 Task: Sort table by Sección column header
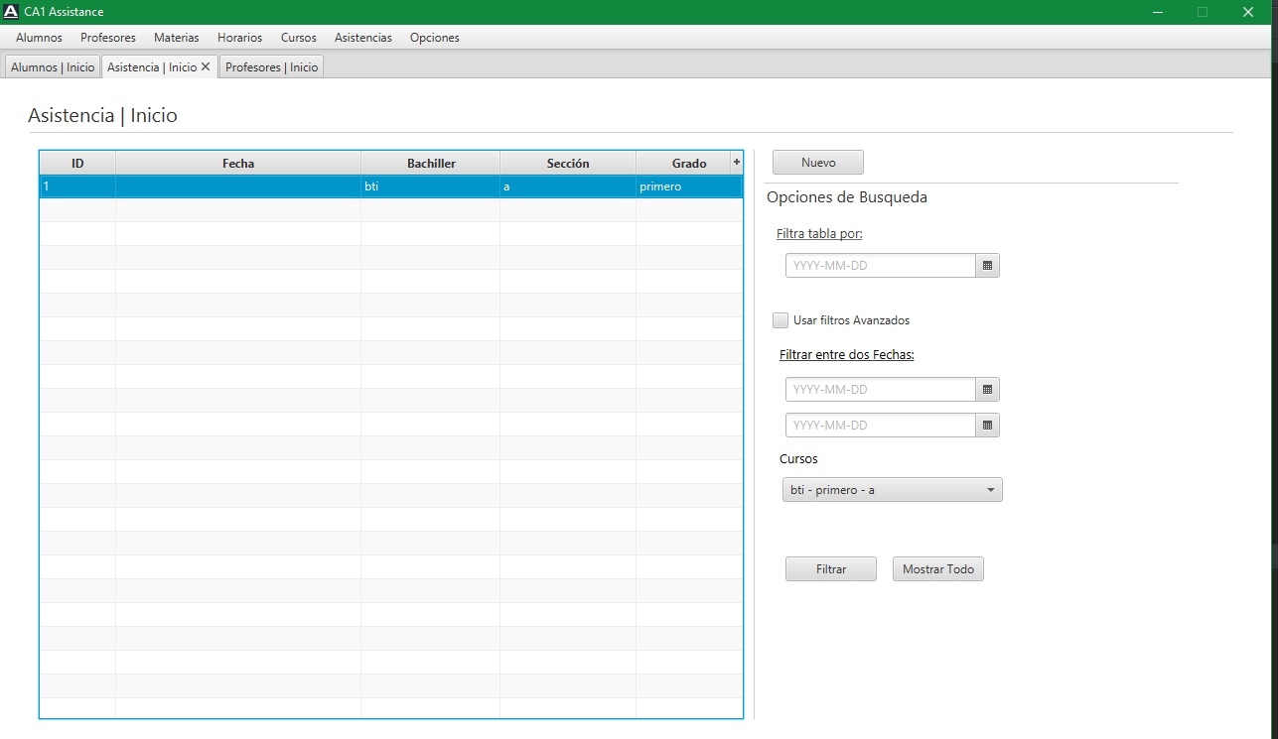tap(568, 163)
